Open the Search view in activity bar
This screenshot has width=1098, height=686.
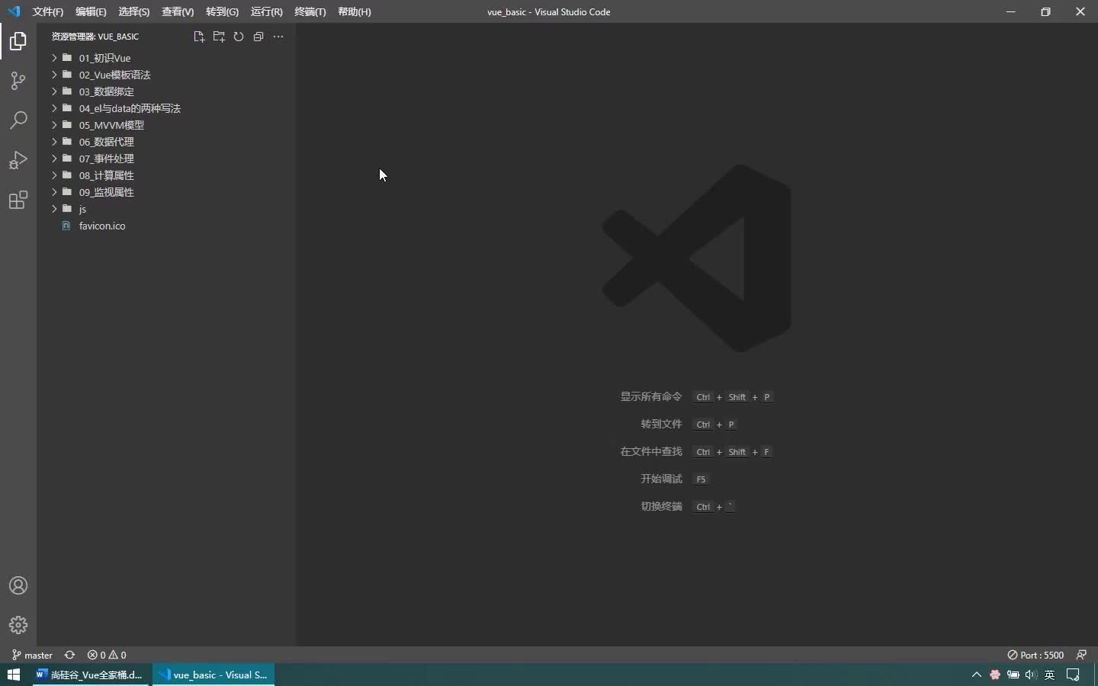[x=18, y=120]
